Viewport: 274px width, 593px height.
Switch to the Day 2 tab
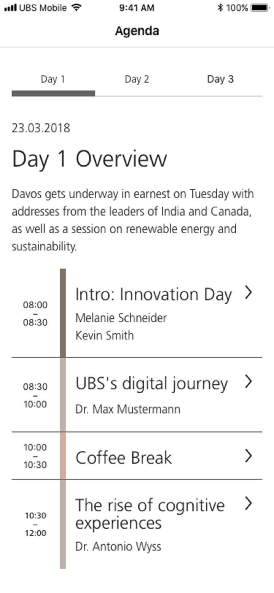pyautogui.click(x=137, y=79)
